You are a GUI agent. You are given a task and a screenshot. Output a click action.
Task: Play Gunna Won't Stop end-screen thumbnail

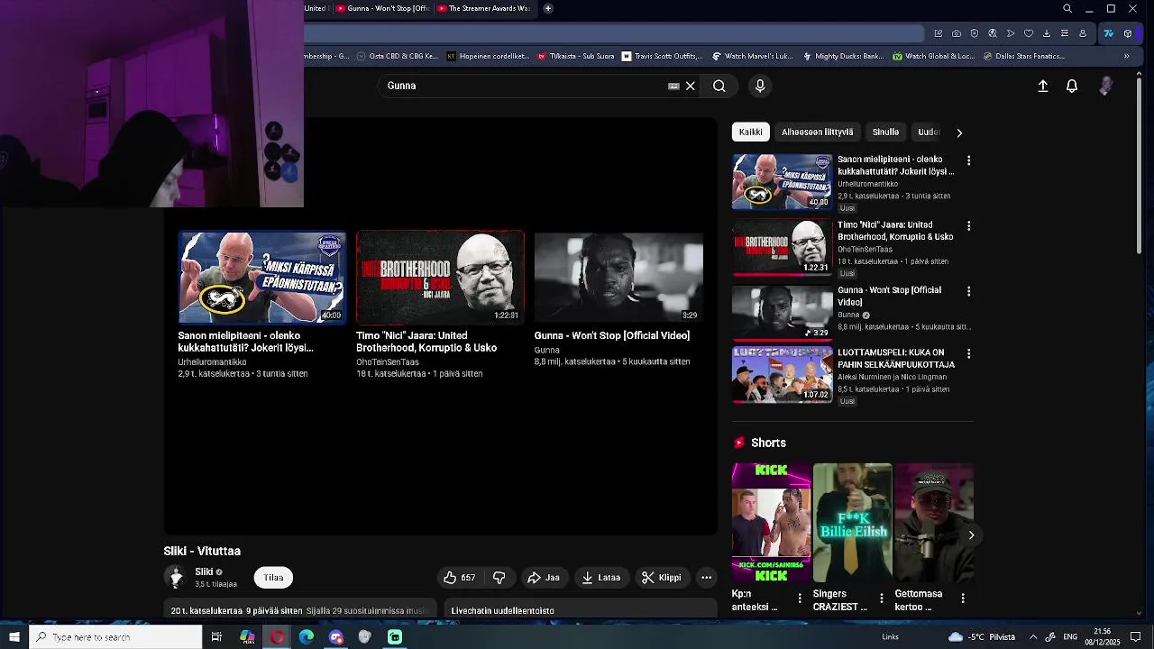pos(618,278)
